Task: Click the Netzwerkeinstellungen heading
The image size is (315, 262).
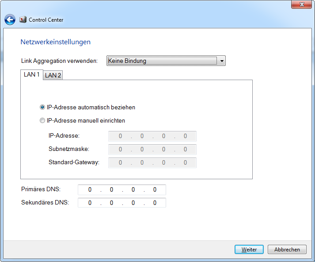Action: tap(56, 42)
